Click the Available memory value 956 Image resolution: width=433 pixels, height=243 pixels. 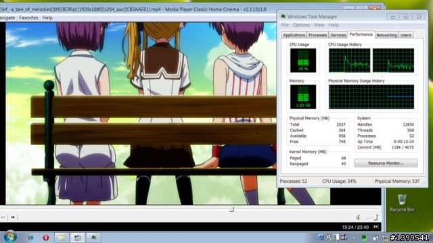pyautogui.click(x=342, y=136)
